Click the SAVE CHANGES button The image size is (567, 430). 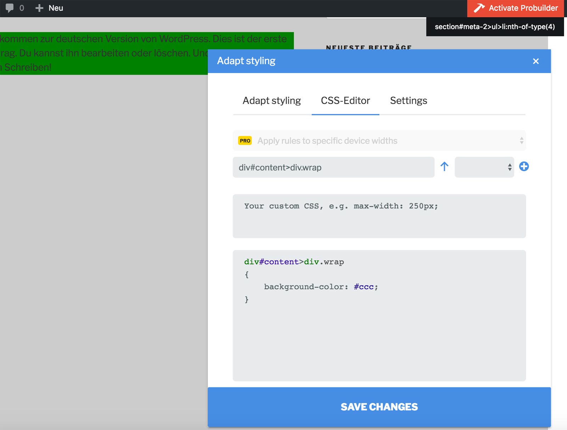tap(379, 407)
